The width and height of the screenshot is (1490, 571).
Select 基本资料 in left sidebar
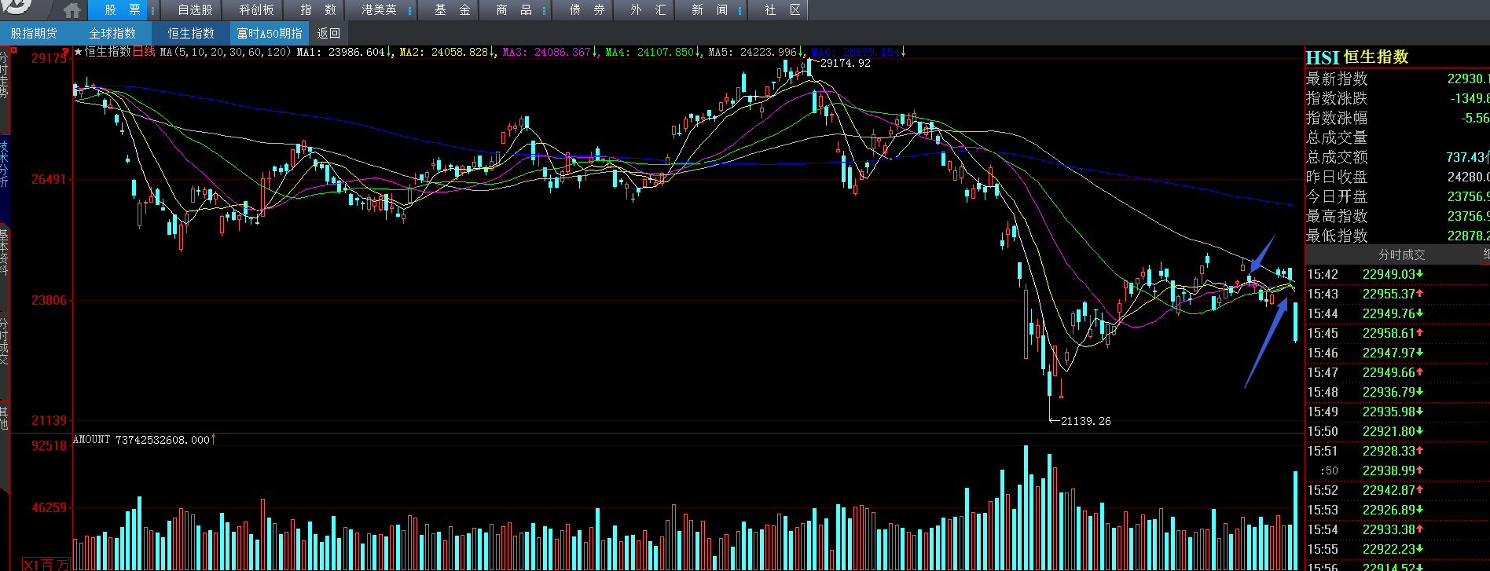click(x=4, y=253)
